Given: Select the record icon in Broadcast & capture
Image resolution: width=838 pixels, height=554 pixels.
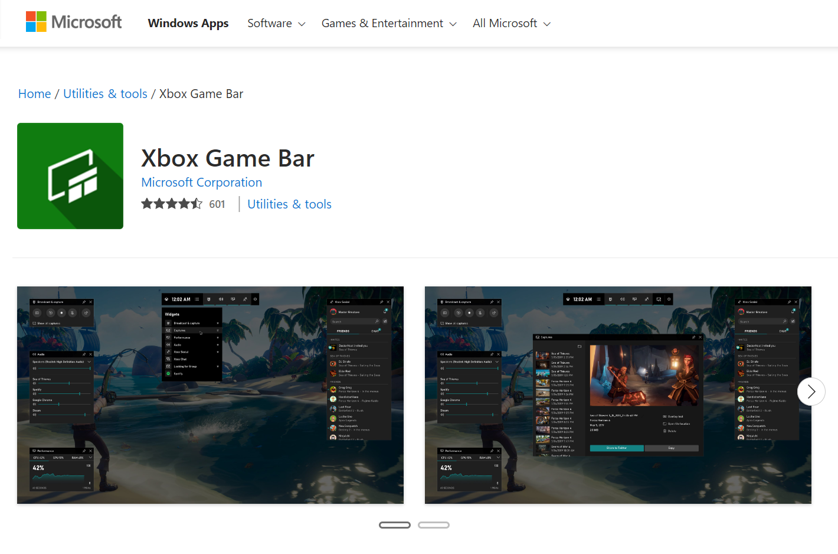Looking at the screenshot, I should click(62, 313).
